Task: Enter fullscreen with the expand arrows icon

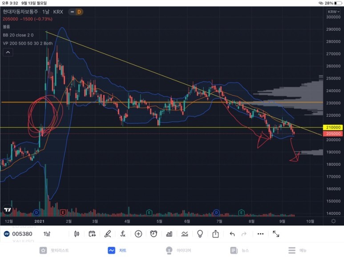Action: 276,234
